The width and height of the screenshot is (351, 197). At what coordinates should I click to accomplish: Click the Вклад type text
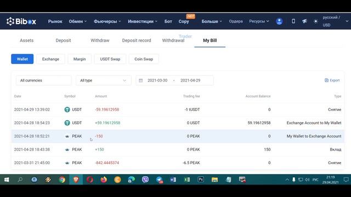[335, 149]
